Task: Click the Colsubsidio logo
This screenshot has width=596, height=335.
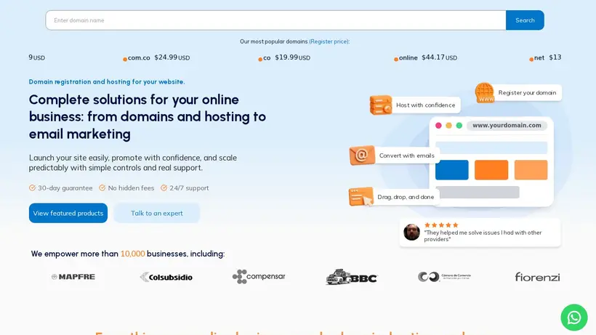Action: pyautogui.click(x=166, y=278)
